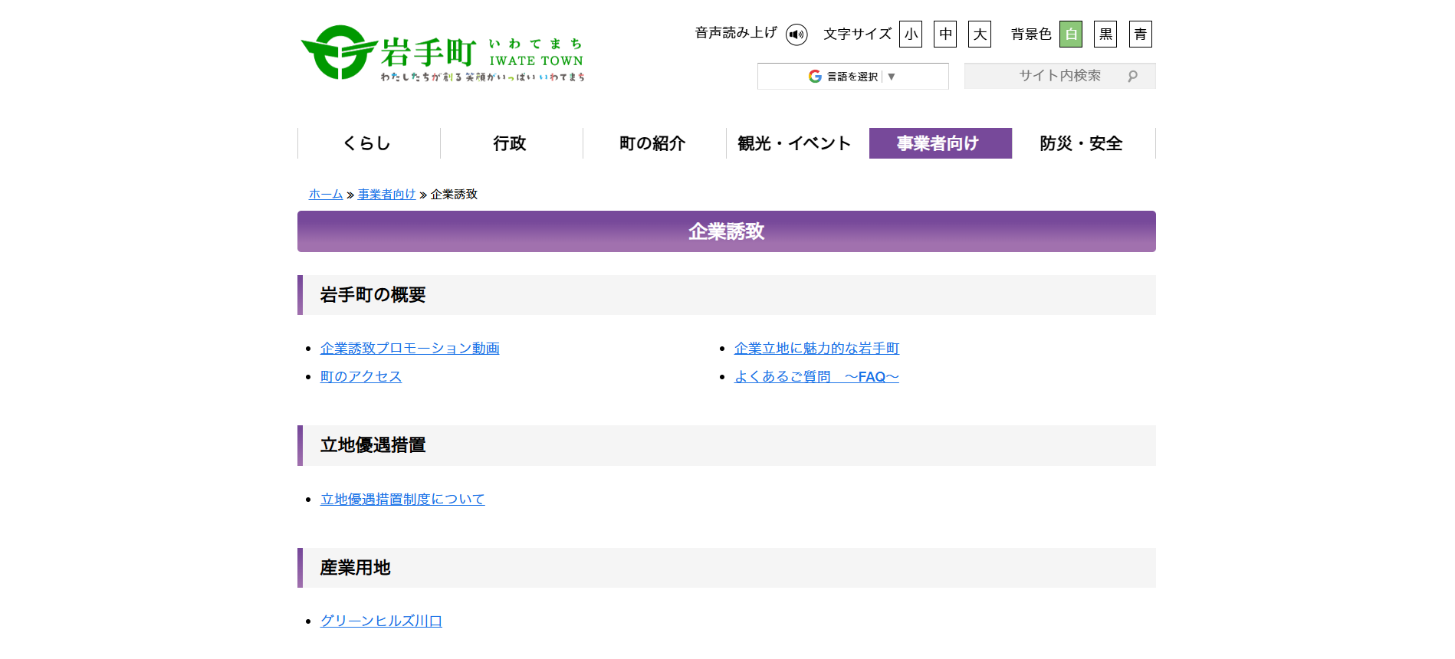Click the 岩手町の概要 section heading

727,295
